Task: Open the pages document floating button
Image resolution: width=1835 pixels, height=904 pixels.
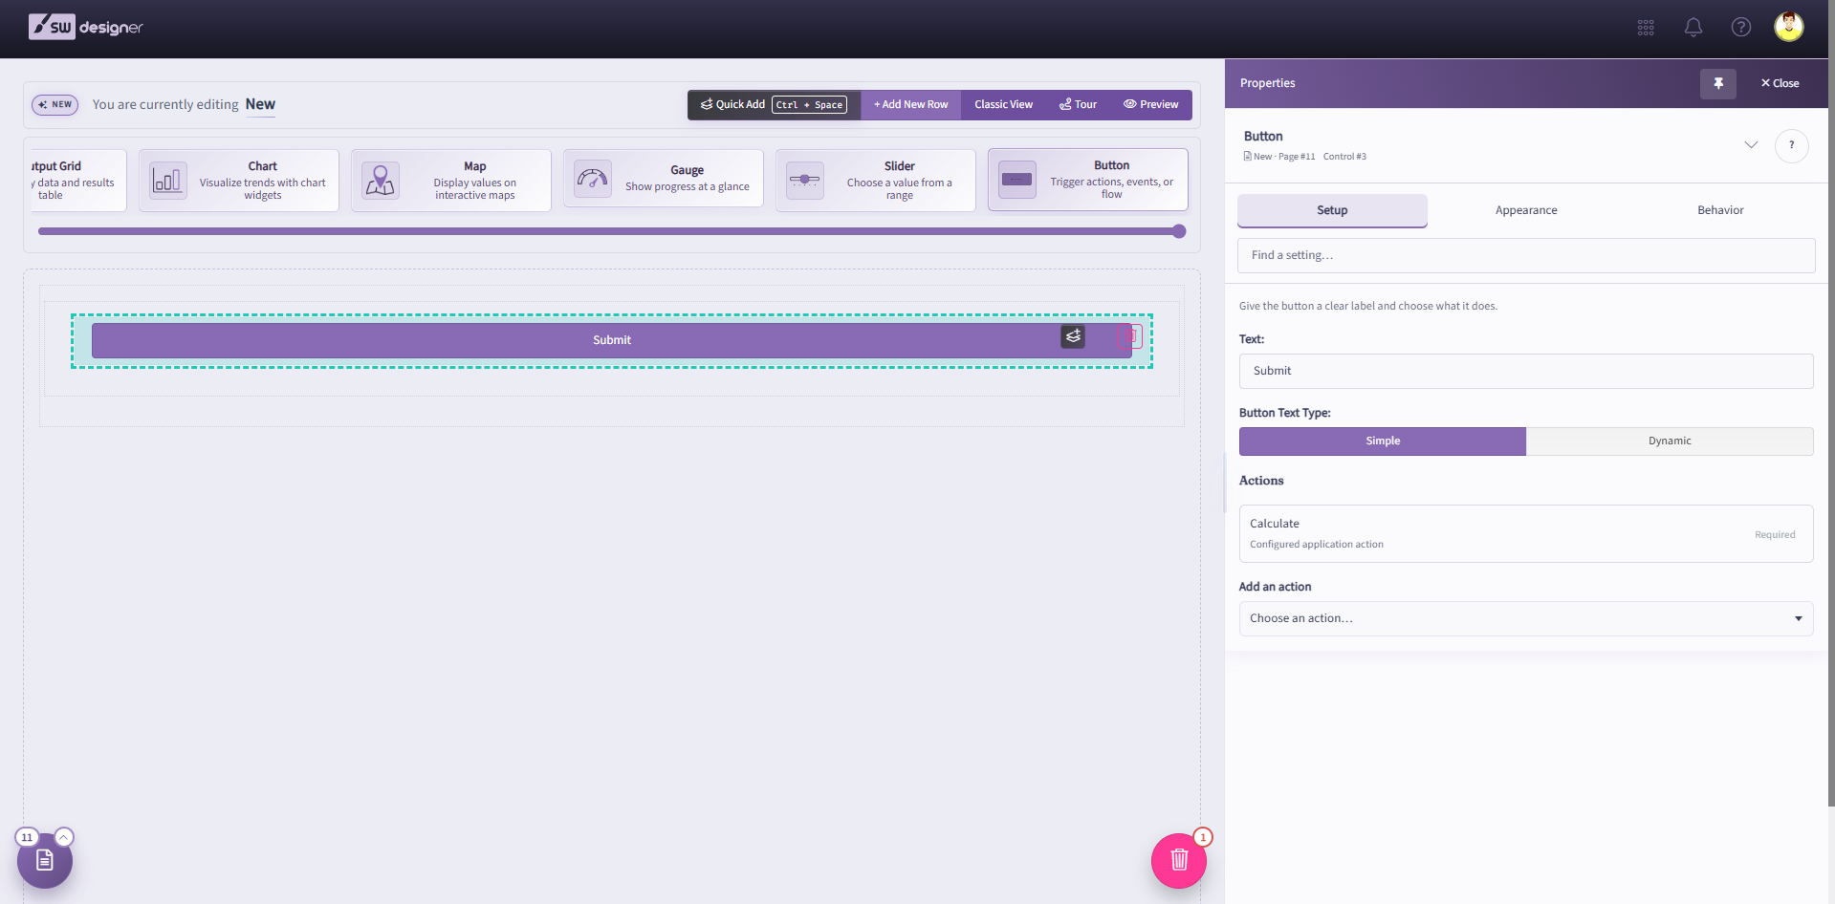Action: [x=45, y=860]
